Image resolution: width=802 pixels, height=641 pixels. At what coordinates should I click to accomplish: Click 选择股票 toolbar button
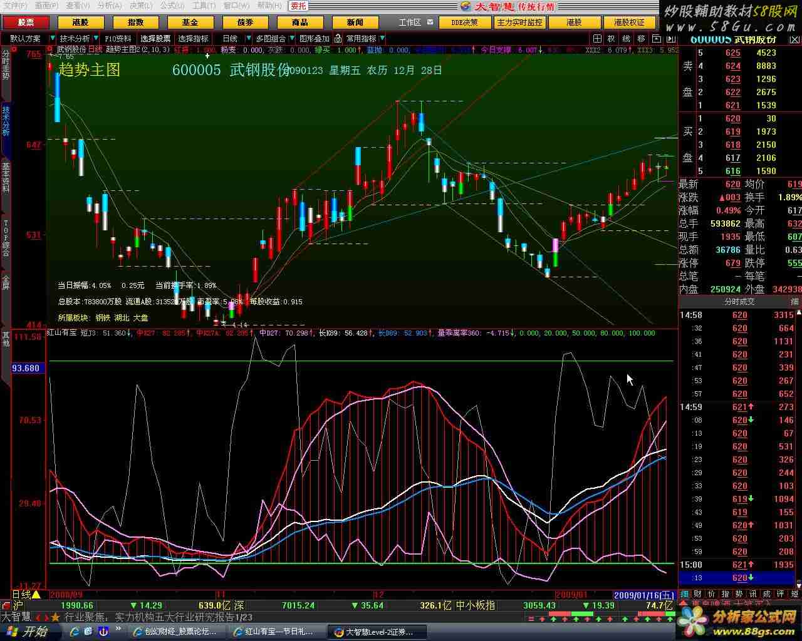[x=155, y=39]
